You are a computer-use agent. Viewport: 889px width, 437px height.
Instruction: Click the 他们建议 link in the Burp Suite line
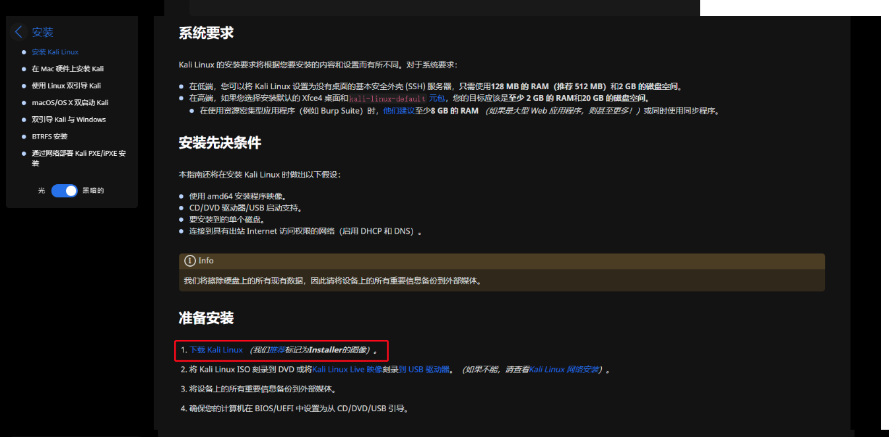coord(399,111)
